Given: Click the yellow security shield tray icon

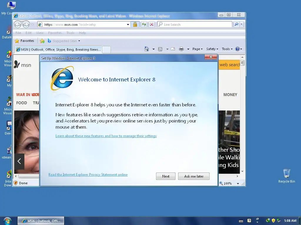Looking at the screenshot, I should point(273,221).
